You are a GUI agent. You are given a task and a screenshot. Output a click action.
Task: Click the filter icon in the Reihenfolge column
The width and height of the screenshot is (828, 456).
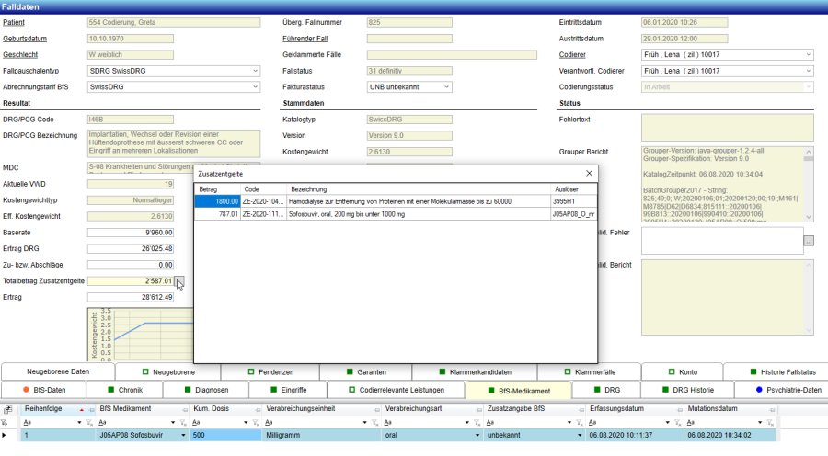coord(90,421)
